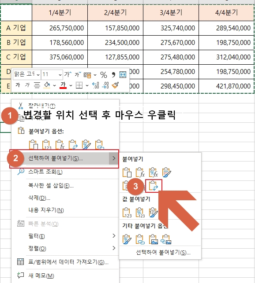Increase font size in mini toolbar
The image size is (255, 283).
[68, 74]
